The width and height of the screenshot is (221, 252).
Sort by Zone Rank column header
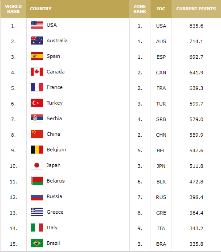(140, 9)
